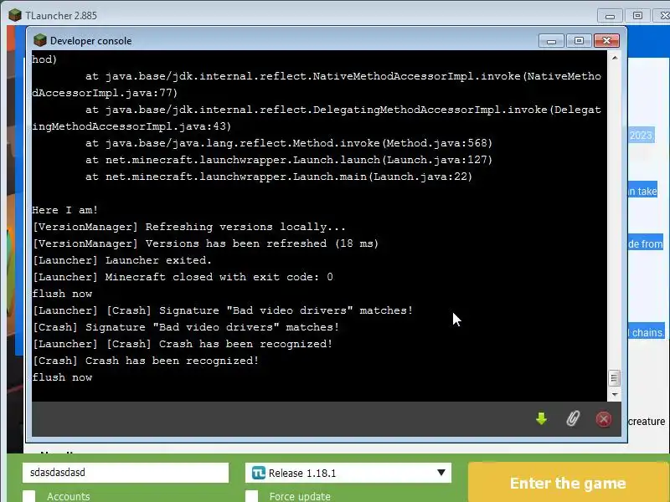
Task: Click the green scroll-down arrow in the console
Action: pyautogui.click(x=541, y=419)
